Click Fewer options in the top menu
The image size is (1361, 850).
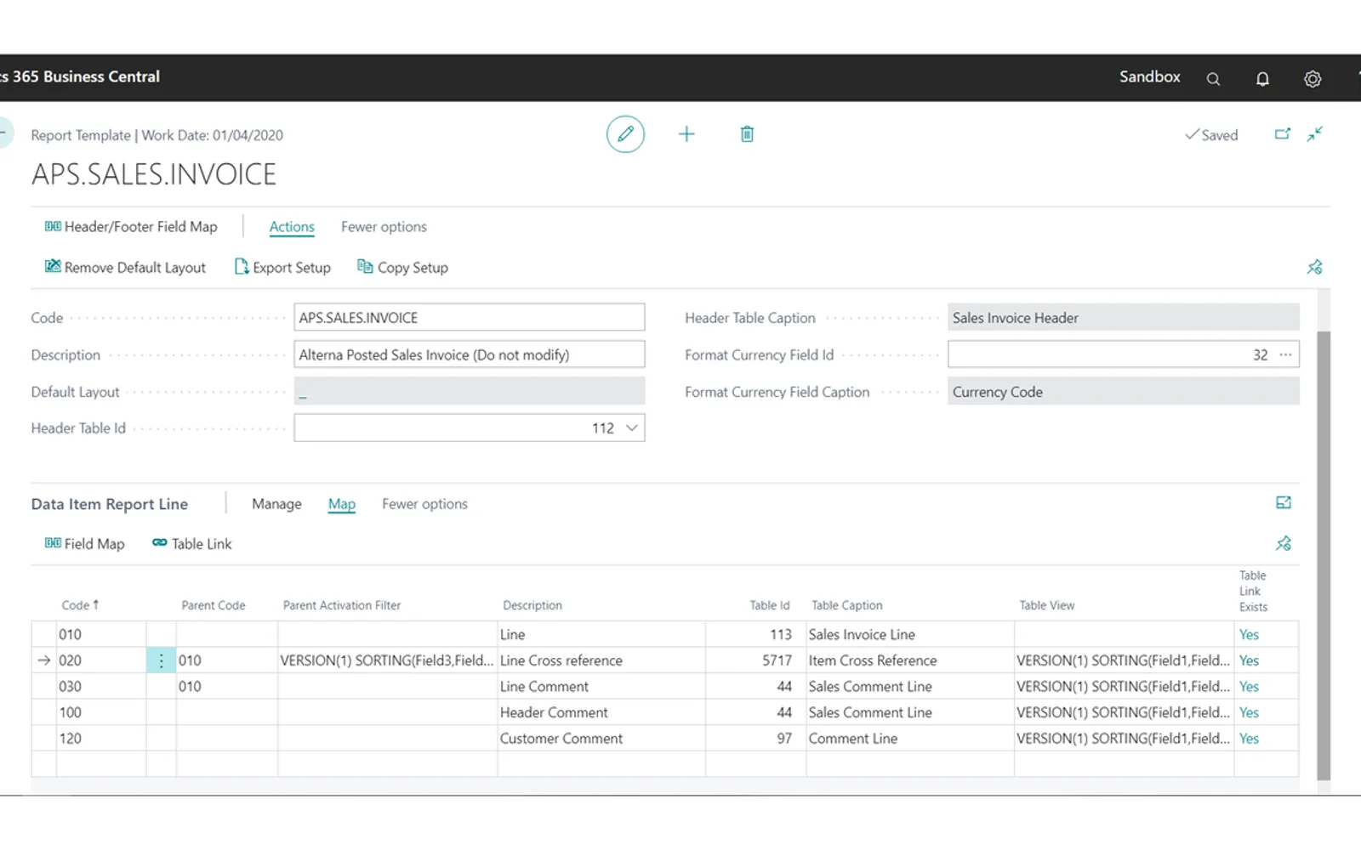click(x=384, y=227)
